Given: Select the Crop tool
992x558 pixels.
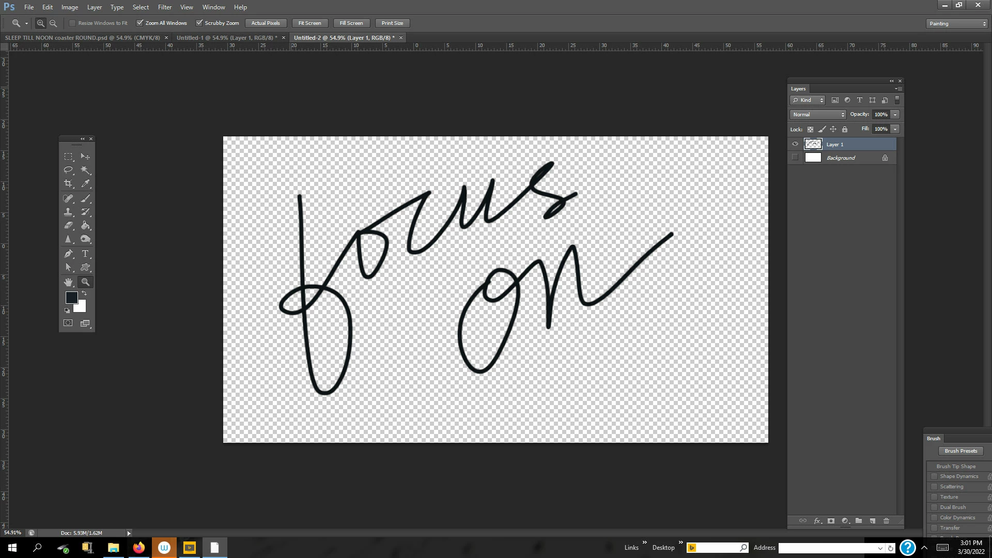Looking at the screenshot, I should click(68, 183).
